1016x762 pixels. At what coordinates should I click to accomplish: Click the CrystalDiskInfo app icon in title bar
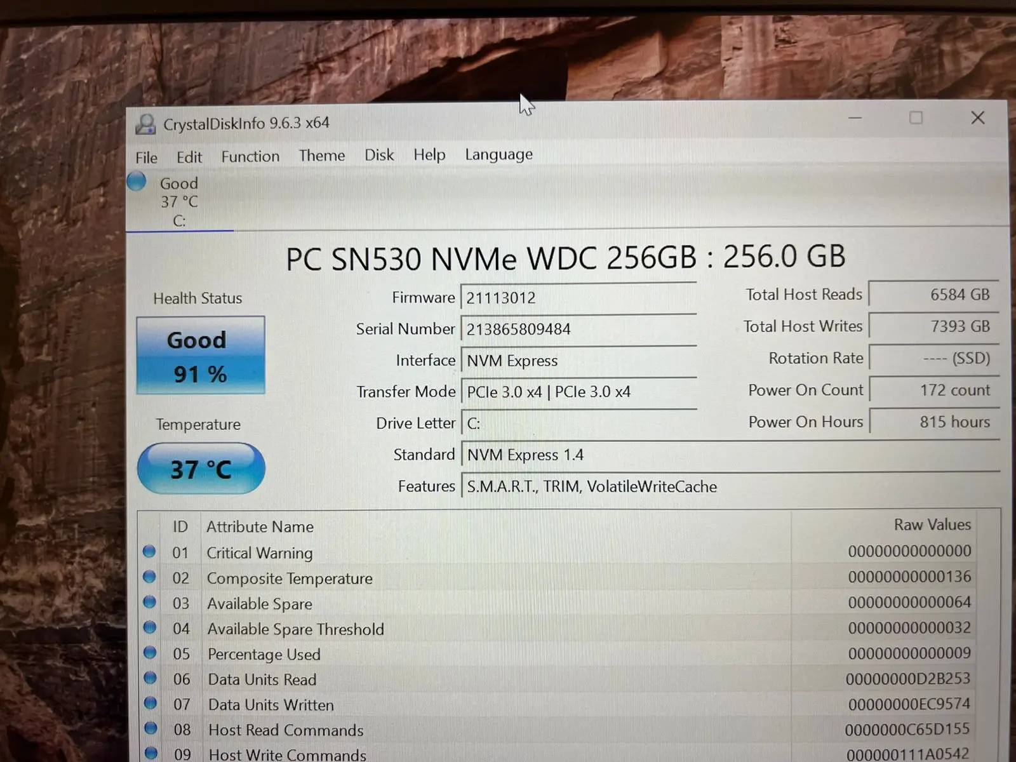click(x=145, y=124)
